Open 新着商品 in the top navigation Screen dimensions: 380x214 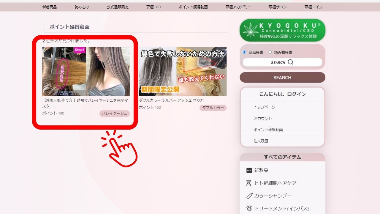[49, 7]
